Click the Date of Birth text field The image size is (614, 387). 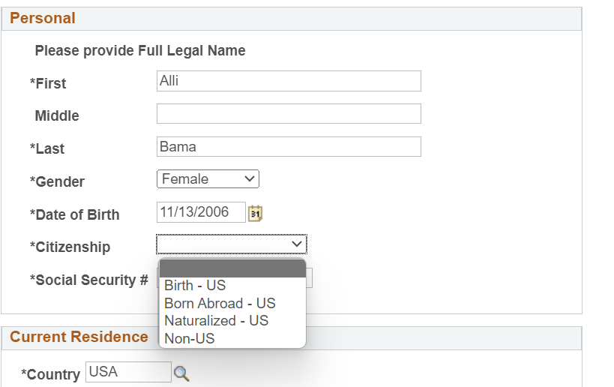[201, 213]
